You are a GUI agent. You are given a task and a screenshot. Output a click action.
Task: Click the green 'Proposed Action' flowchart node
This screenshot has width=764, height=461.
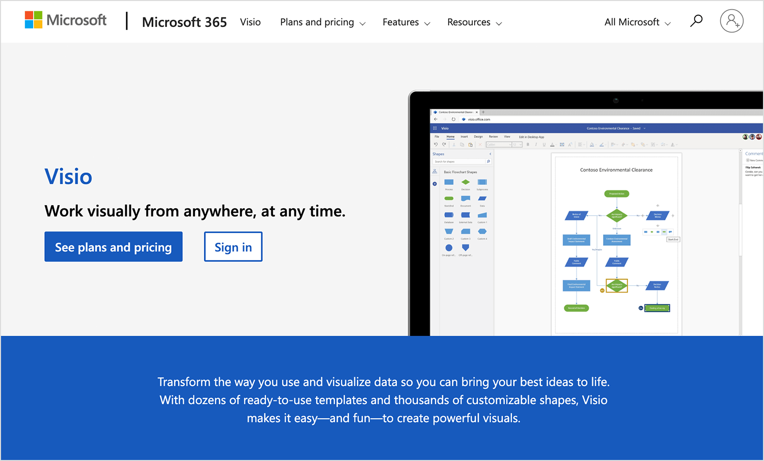617,193
